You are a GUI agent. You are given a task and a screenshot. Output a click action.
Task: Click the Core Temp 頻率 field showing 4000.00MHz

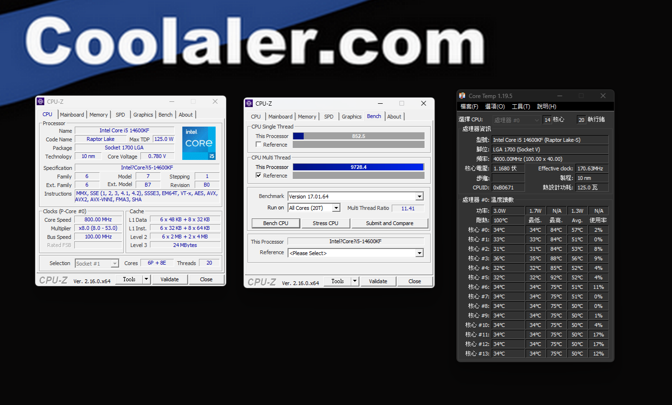click(550, 159)
